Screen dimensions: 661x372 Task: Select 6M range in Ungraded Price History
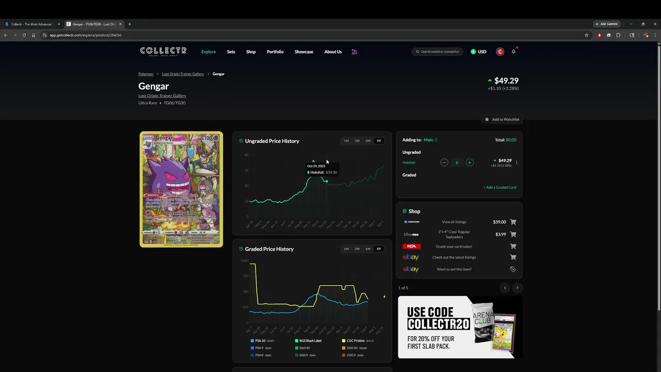[x=368, y=141]
